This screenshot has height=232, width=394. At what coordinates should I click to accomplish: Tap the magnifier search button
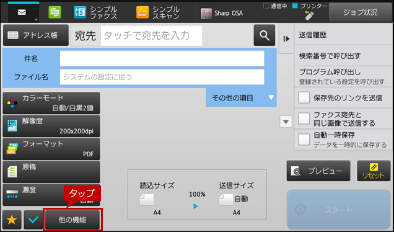[x=265, y=35]
